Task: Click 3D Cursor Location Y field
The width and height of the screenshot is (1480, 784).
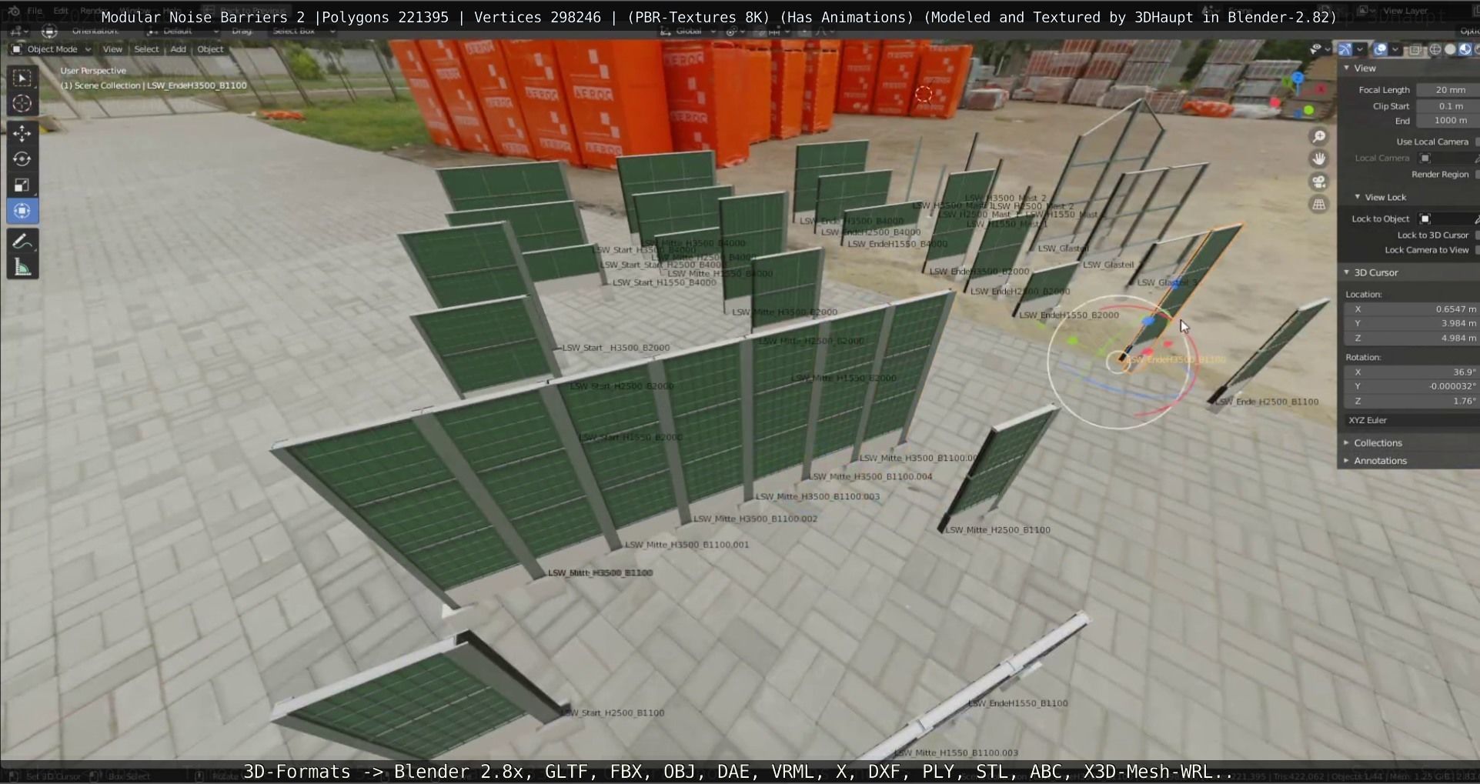Action: (1412, 324)
